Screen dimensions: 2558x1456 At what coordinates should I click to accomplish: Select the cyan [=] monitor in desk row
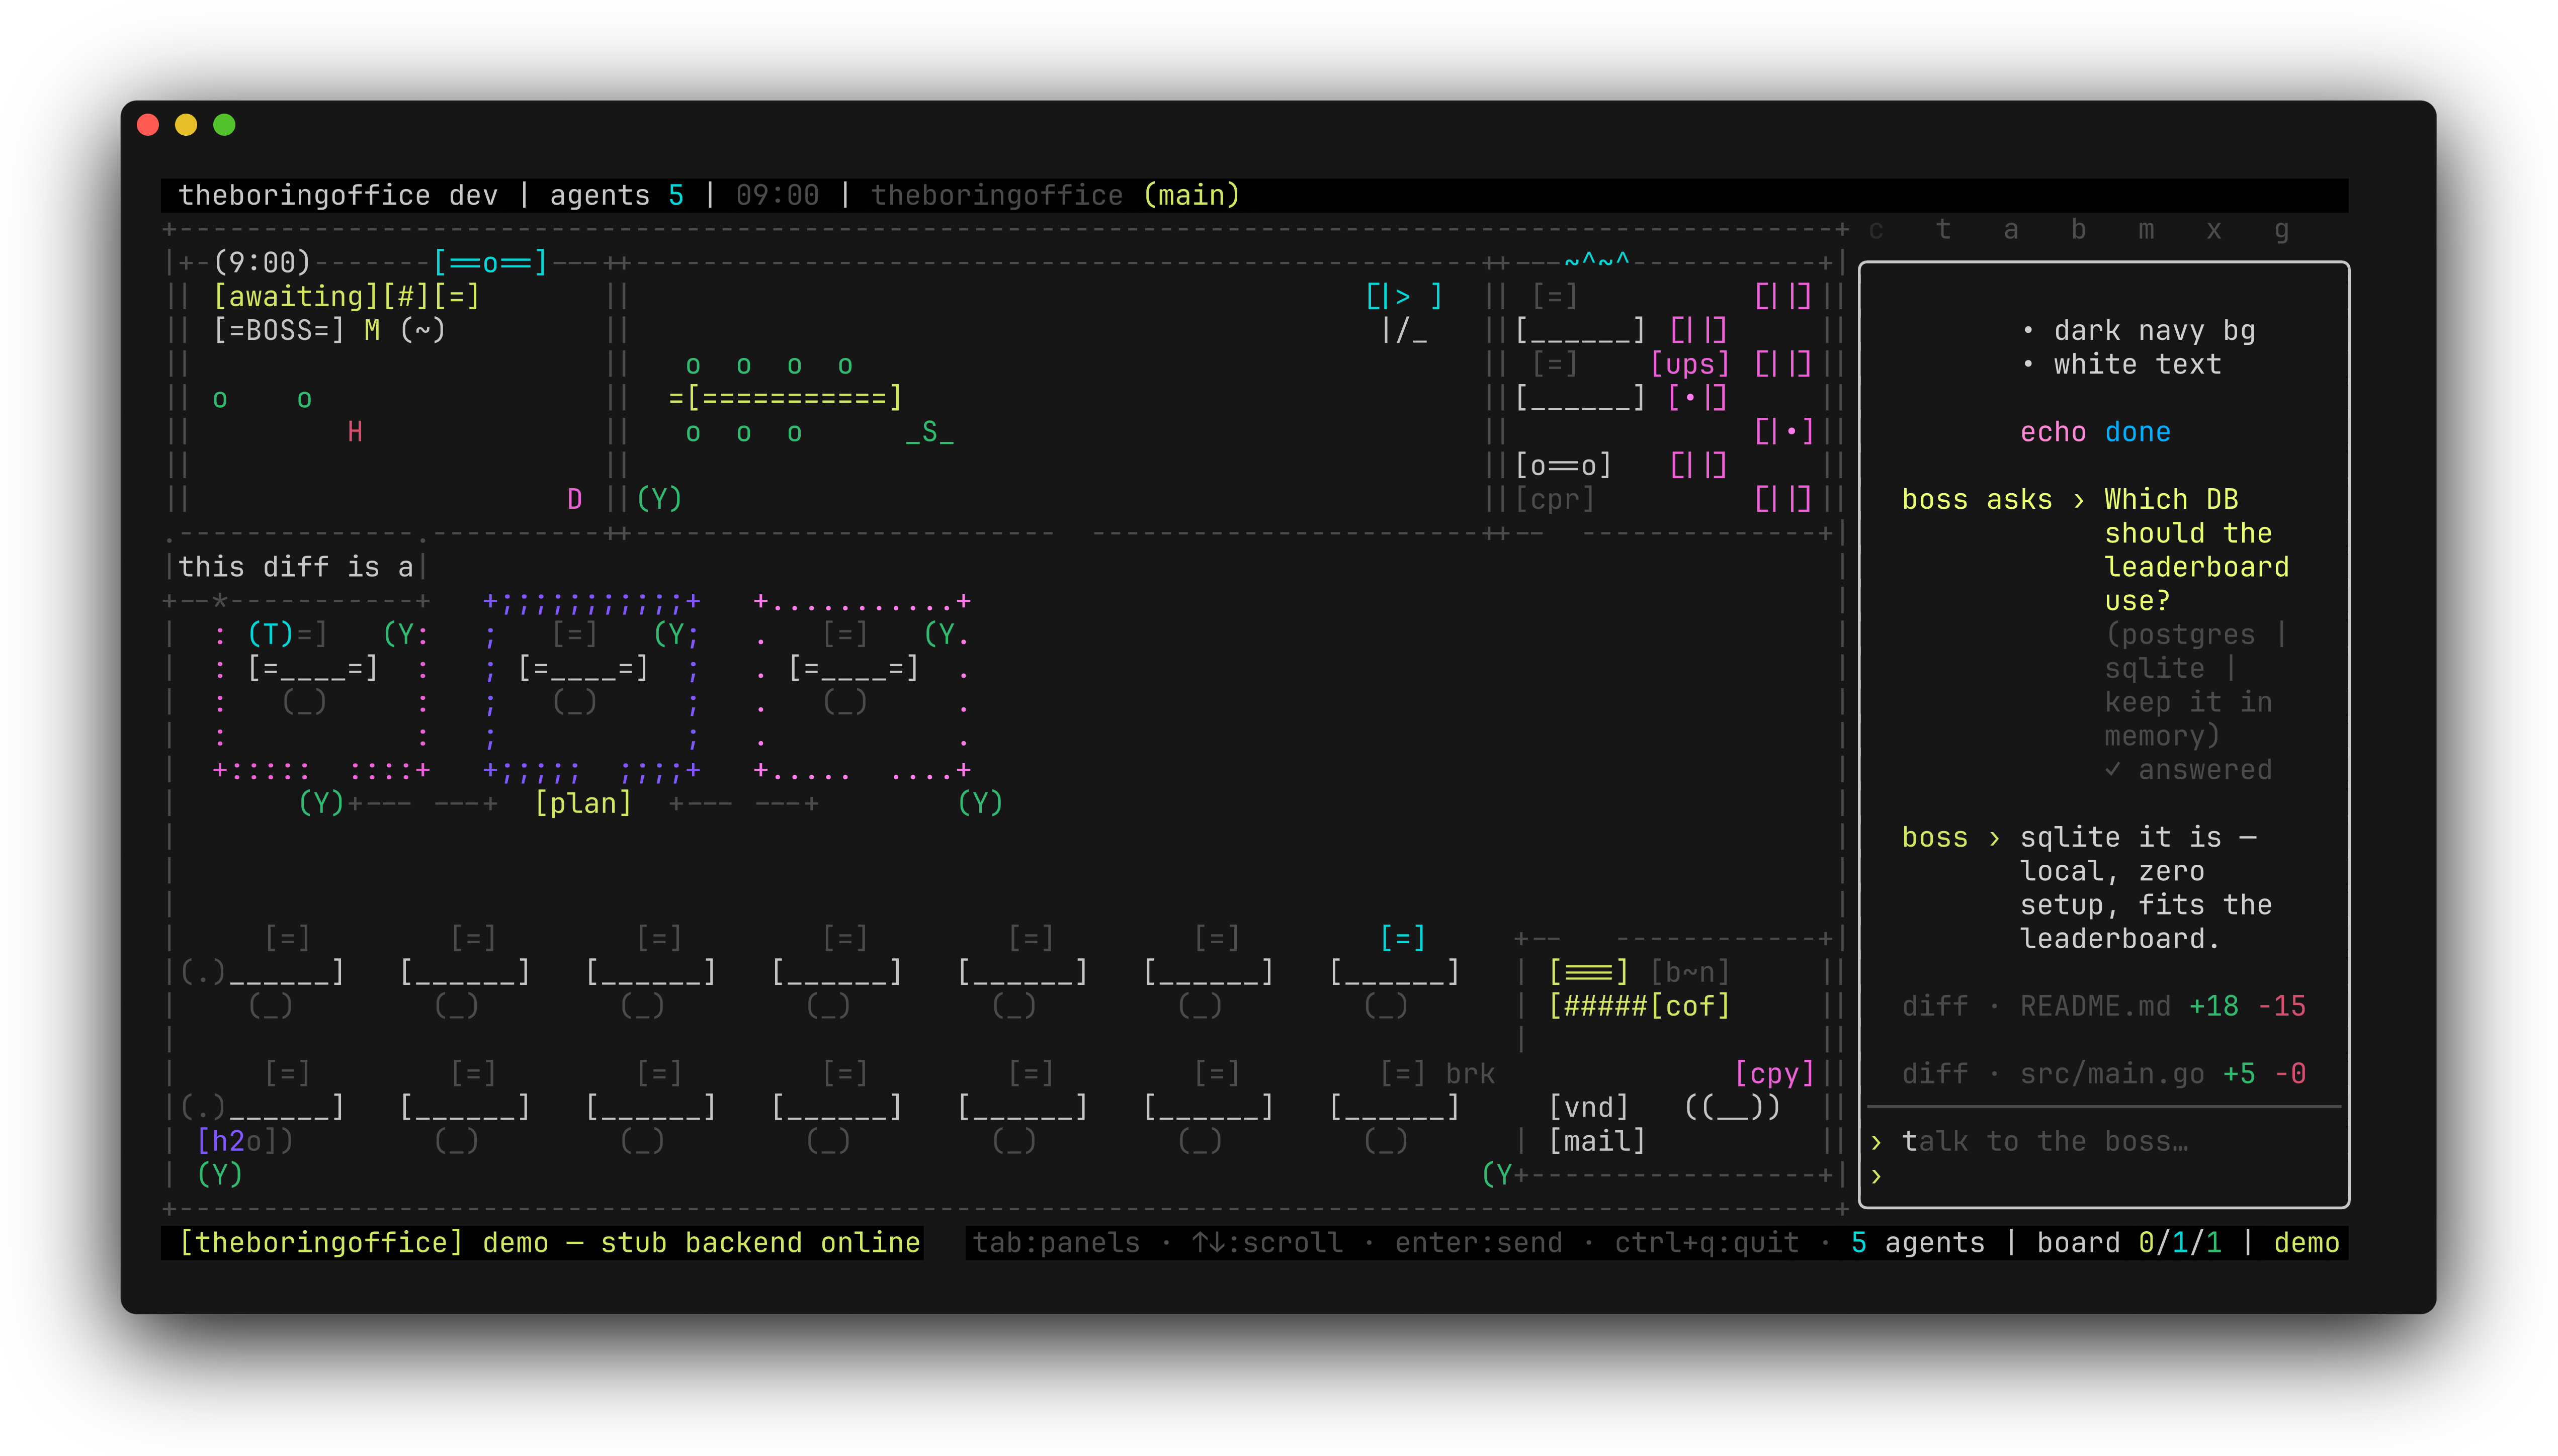coord(1403,938)
